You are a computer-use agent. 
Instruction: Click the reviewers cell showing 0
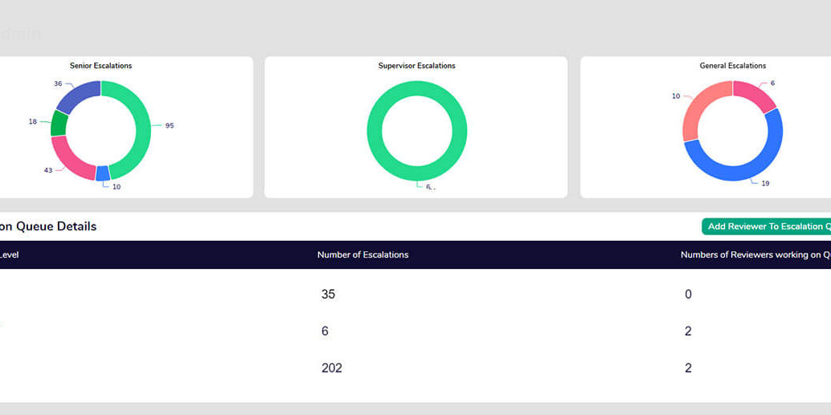[688, 295]
